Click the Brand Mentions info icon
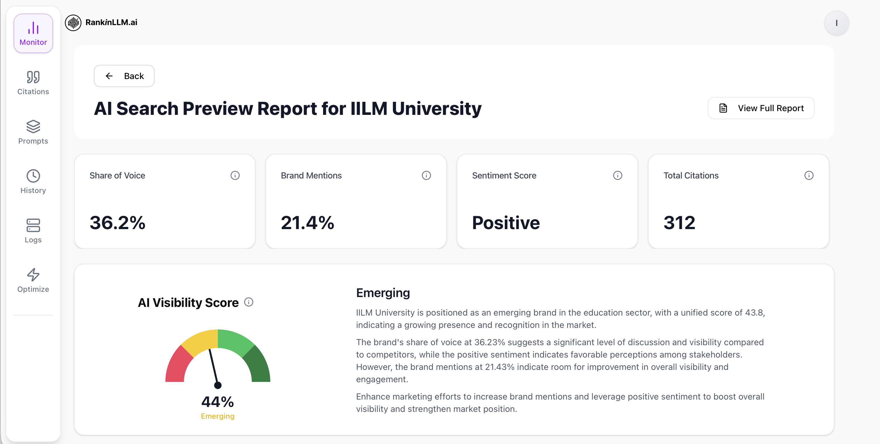Screen dimensions: 880x444 pyautogui.click(x=426, y=175)
